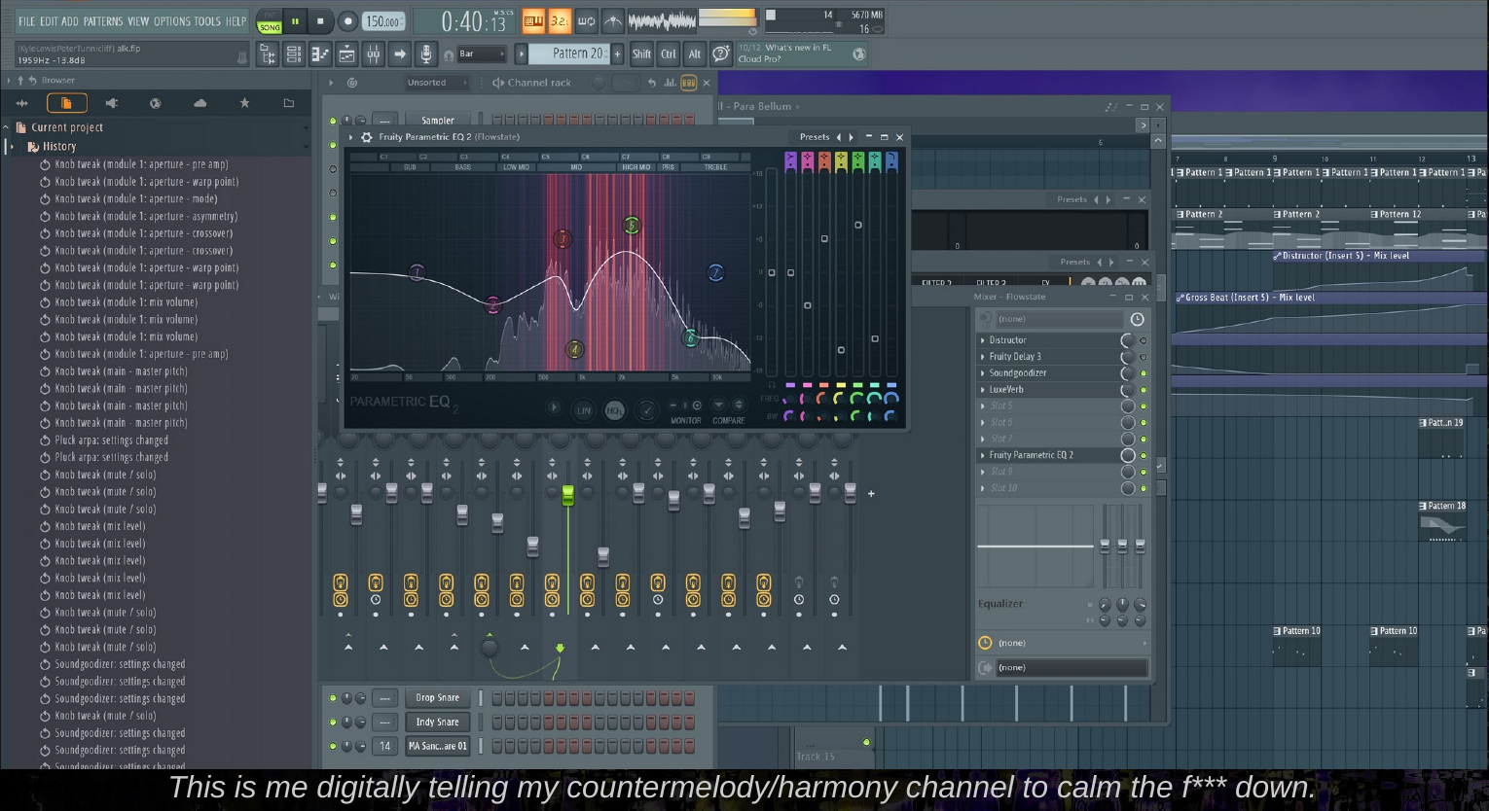Image resolution: width=1489 pixels, height=811 pixels.
Task: Toggle LuxeVerb slot enable LED
Action: [1144, 390]
